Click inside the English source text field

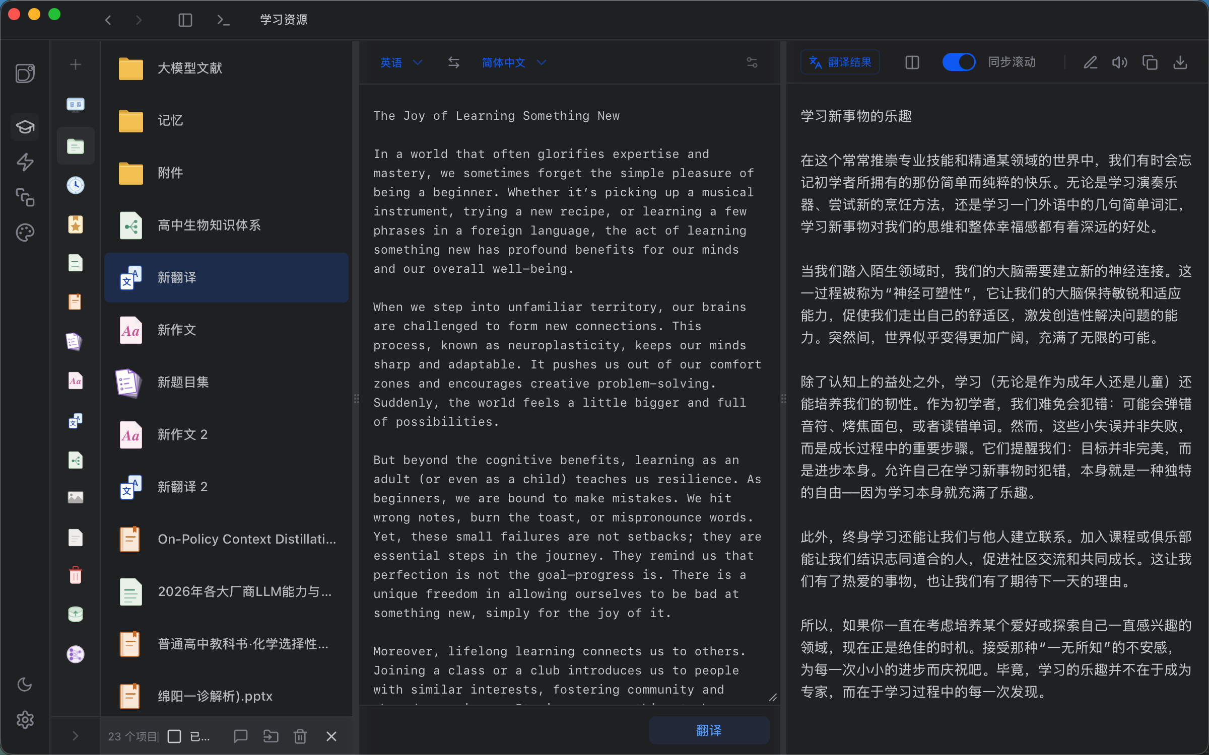click(x=569, y=395)
